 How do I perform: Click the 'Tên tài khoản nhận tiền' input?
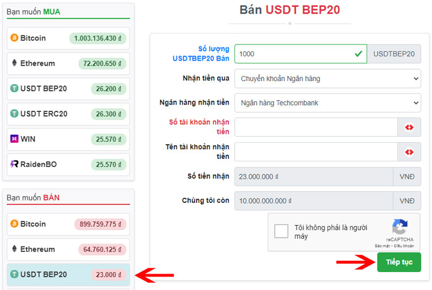(316, 152)
